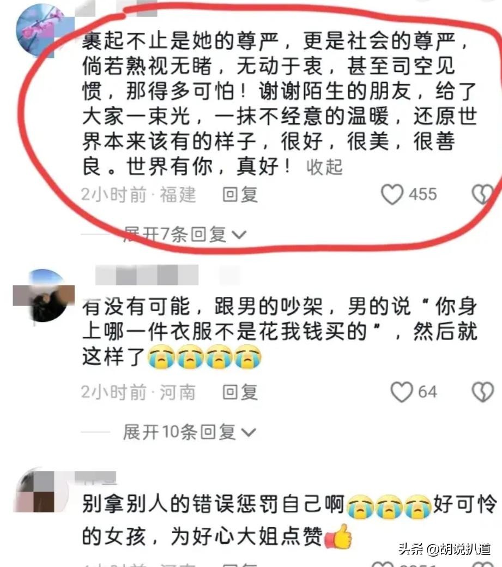The image size is (502, 567).
Task: Like the comment with 455 likes
Action: 392,194
